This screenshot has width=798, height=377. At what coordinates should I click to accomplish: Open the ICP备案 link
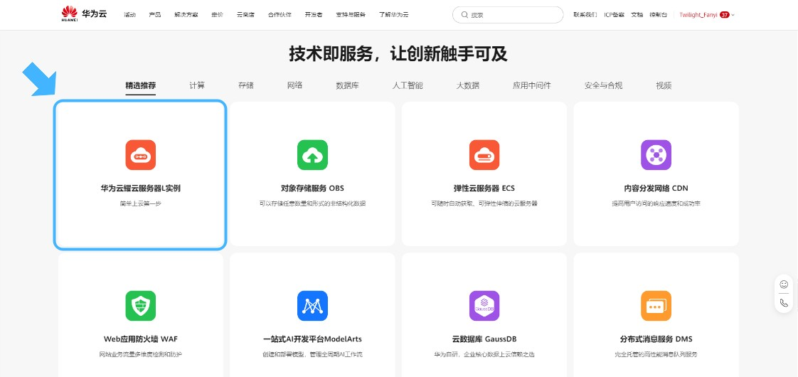[615, 15]
